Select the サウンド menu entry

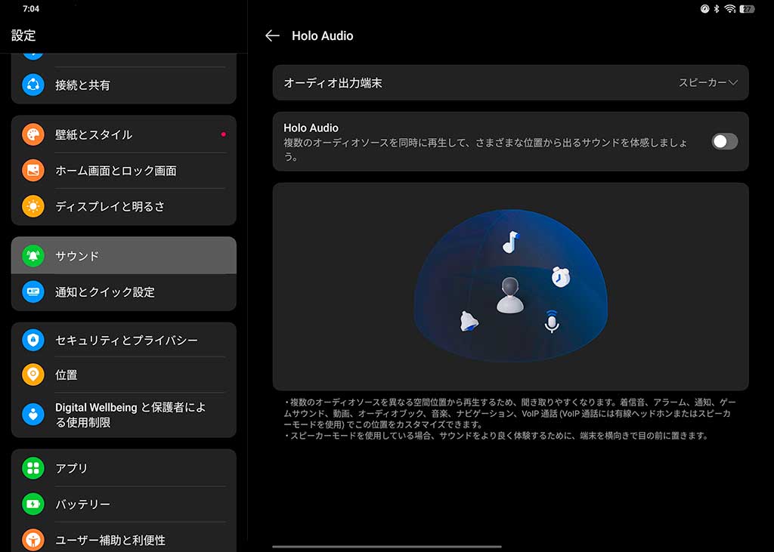pos(123,255)
